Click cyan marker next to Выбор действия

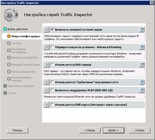coord(5,29)
